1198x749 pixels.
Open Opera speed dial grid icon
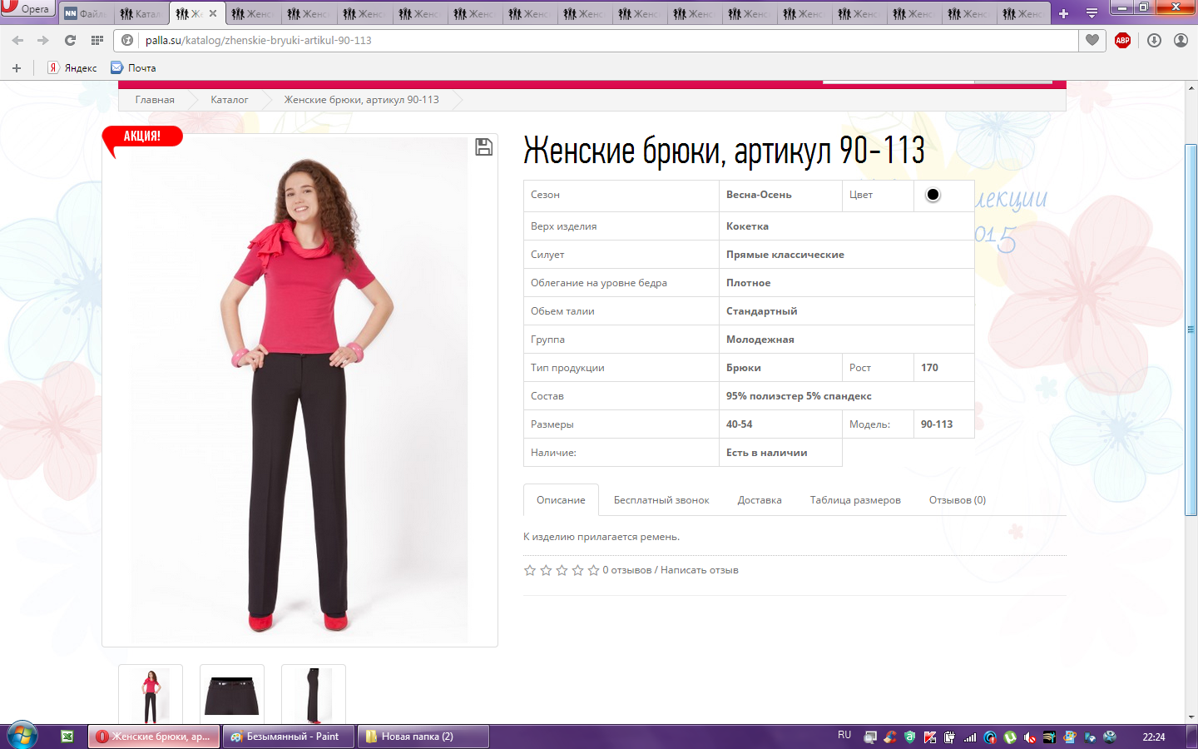pyautogui.click(x=97, y=40)
